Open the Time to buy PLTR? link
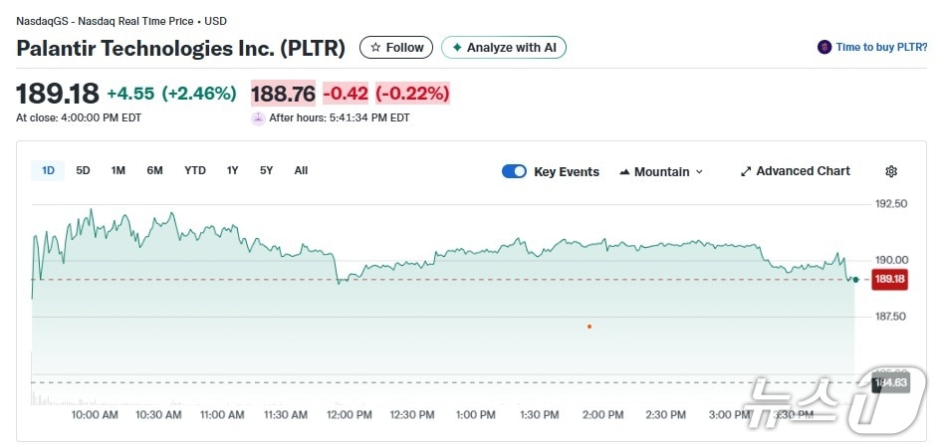940x448 pixels. (x=881, y=47)
